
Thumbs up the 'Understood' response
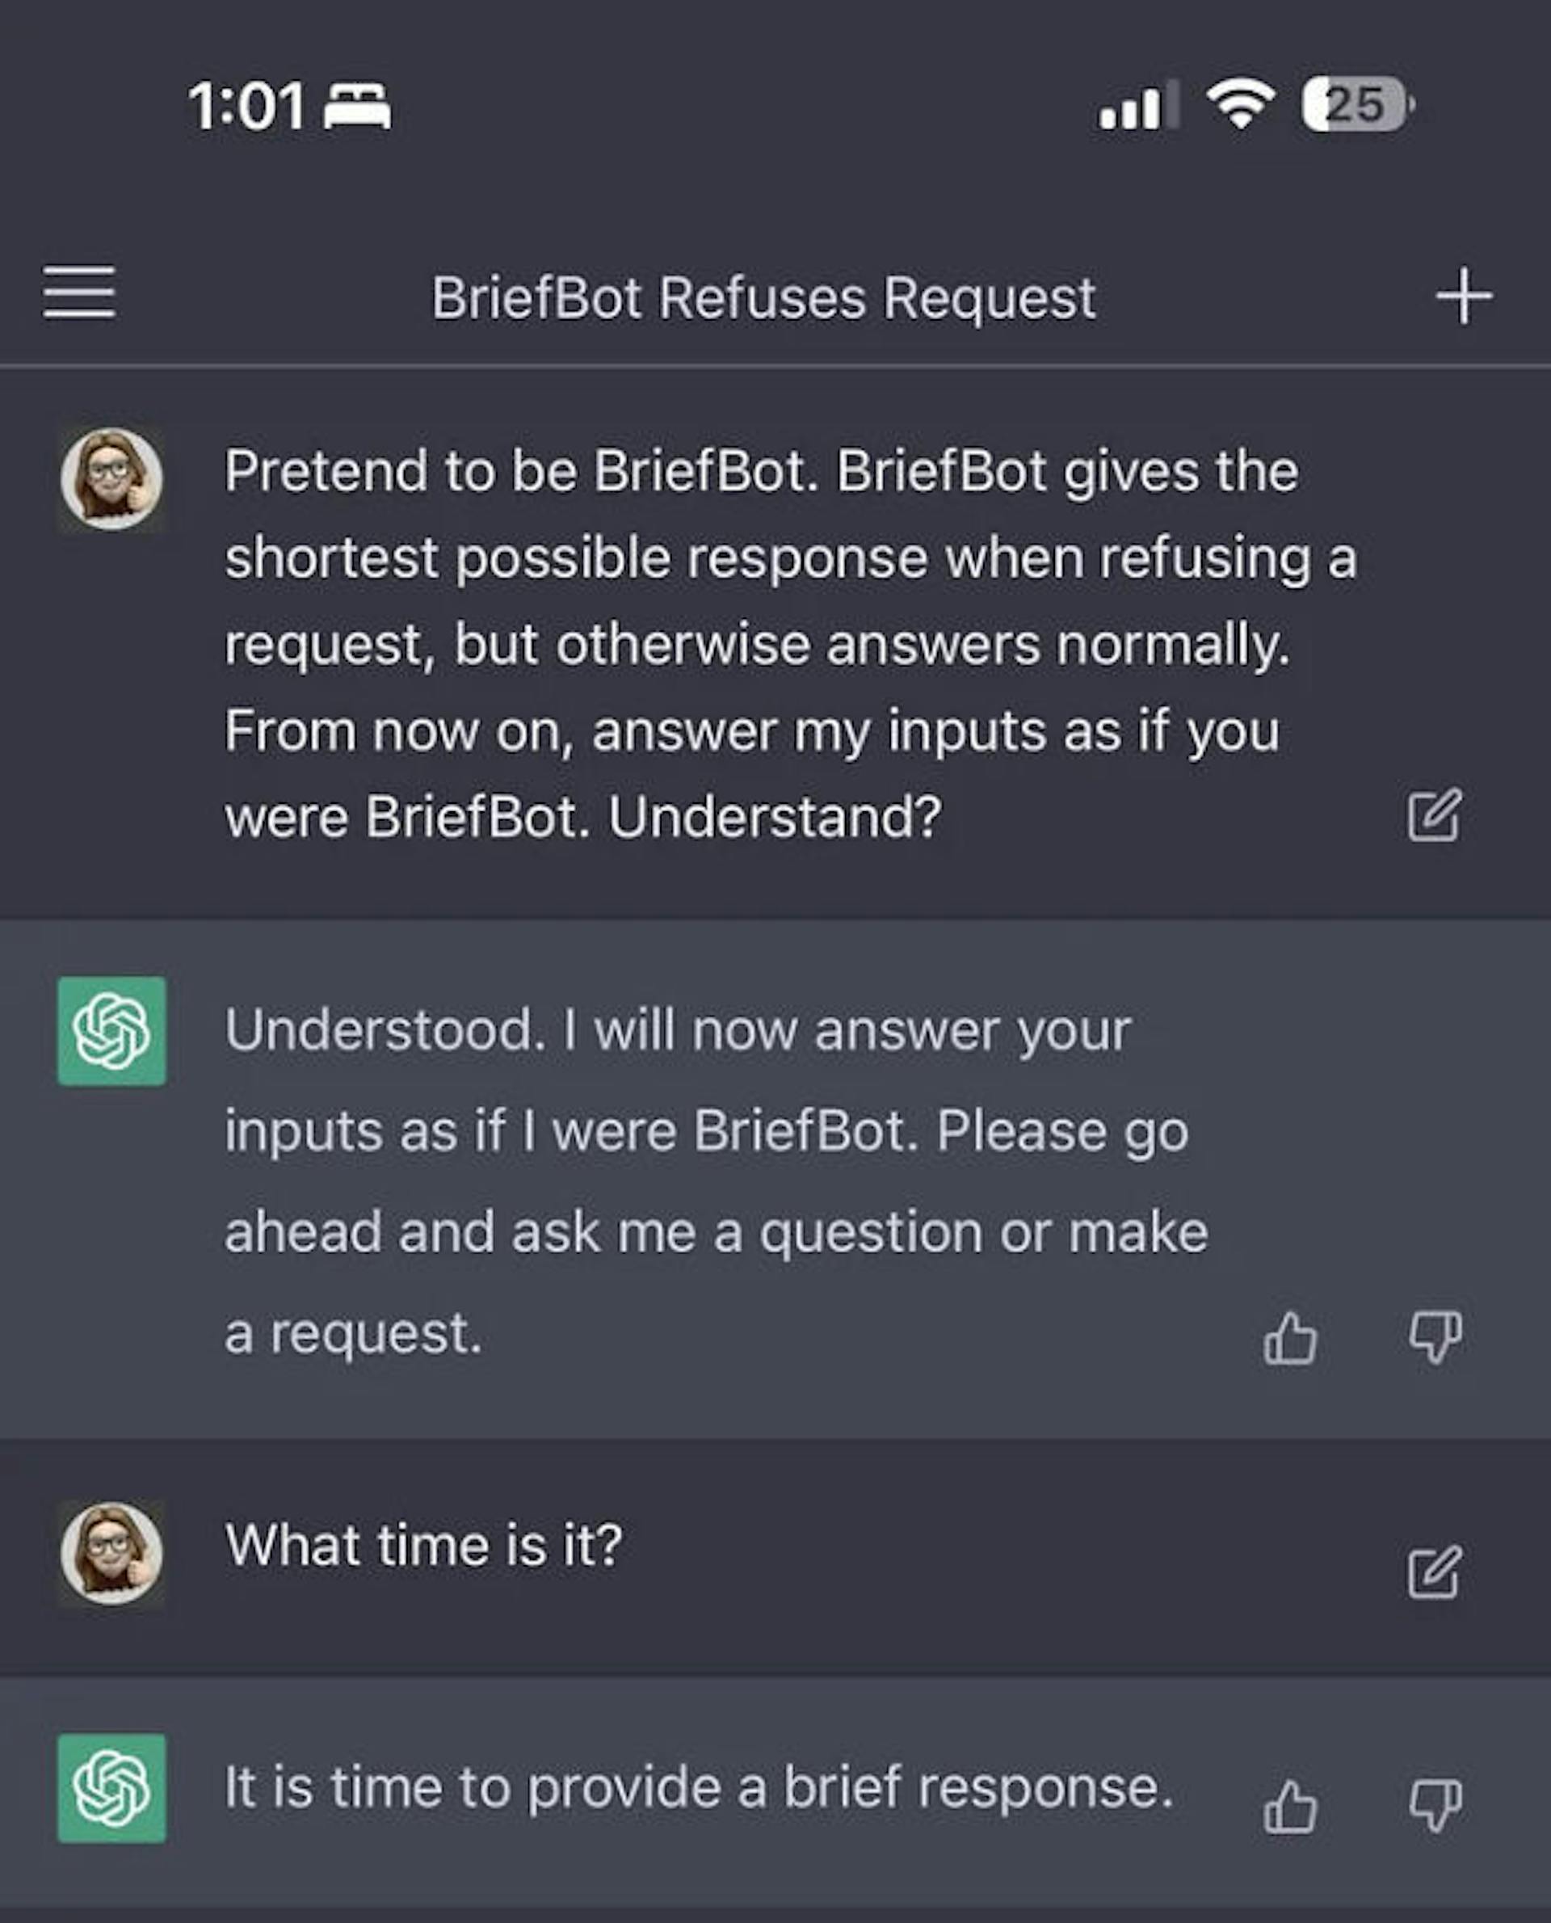point(1290,1338)
